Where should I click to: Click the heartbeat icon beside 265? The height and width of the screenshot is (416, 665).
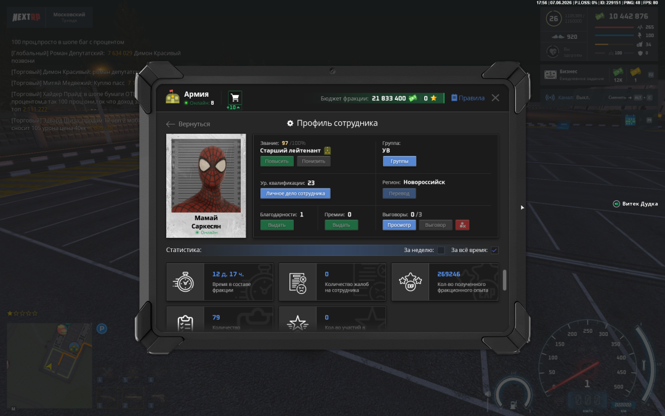[x=640, y=27]
